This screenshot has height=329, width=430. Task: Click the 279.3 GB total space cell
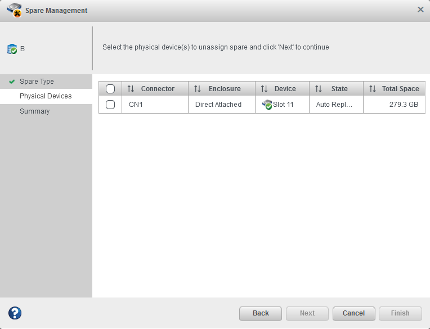[x=404, y=105]
